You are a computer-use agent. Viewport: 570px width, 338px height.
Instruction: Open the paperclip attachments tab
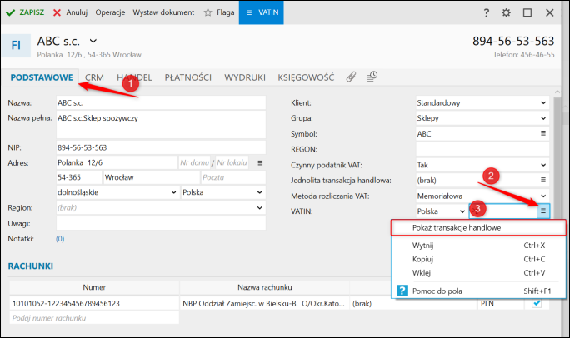tap(351, 77)
